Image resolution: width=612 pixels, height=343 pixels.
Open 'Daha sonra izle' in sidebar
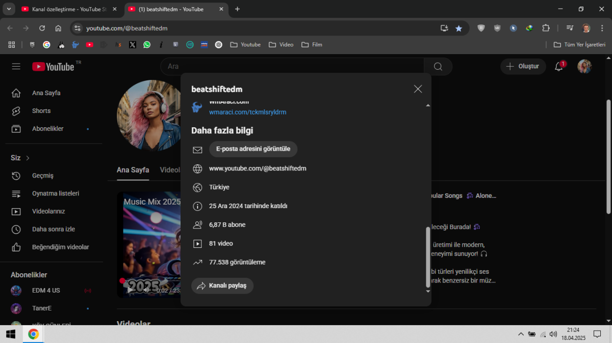[54, 229]
